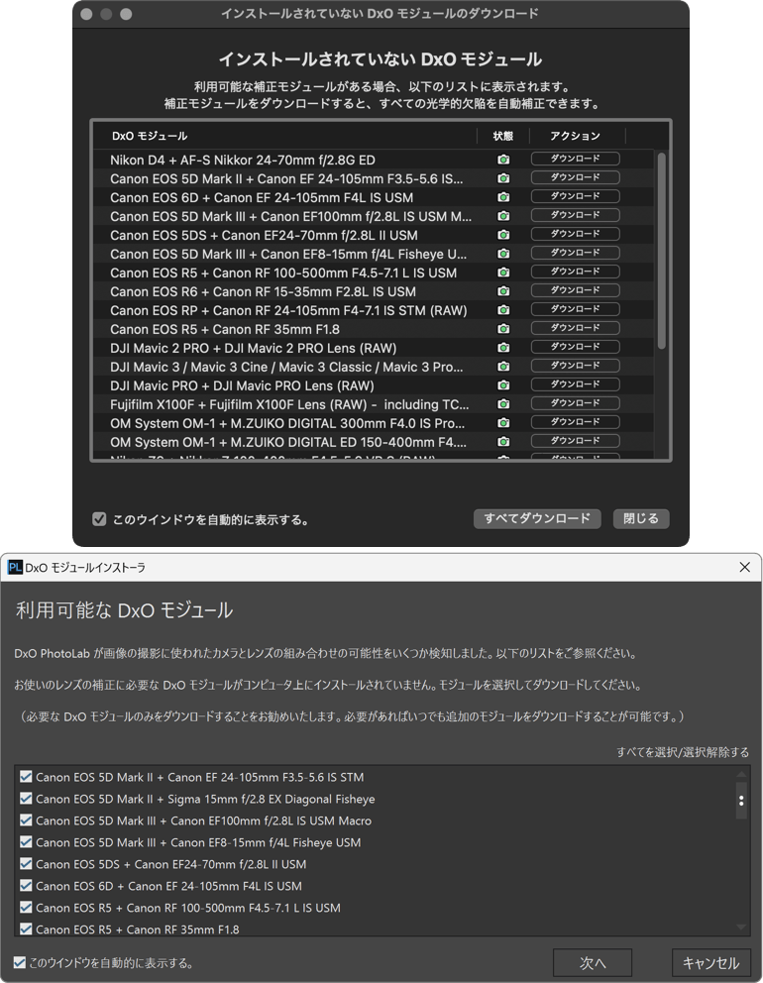Click camera icon for EOS R5 RF 100-500mm row

[x=502, y=273]
